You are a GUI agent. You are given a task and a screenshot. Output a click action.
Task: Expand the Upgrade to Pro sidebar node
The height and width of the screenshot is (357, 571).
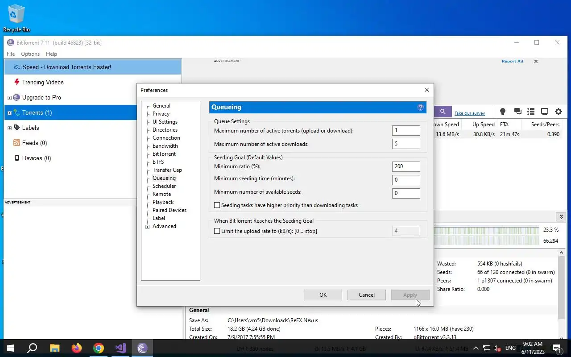click(9, 98)
